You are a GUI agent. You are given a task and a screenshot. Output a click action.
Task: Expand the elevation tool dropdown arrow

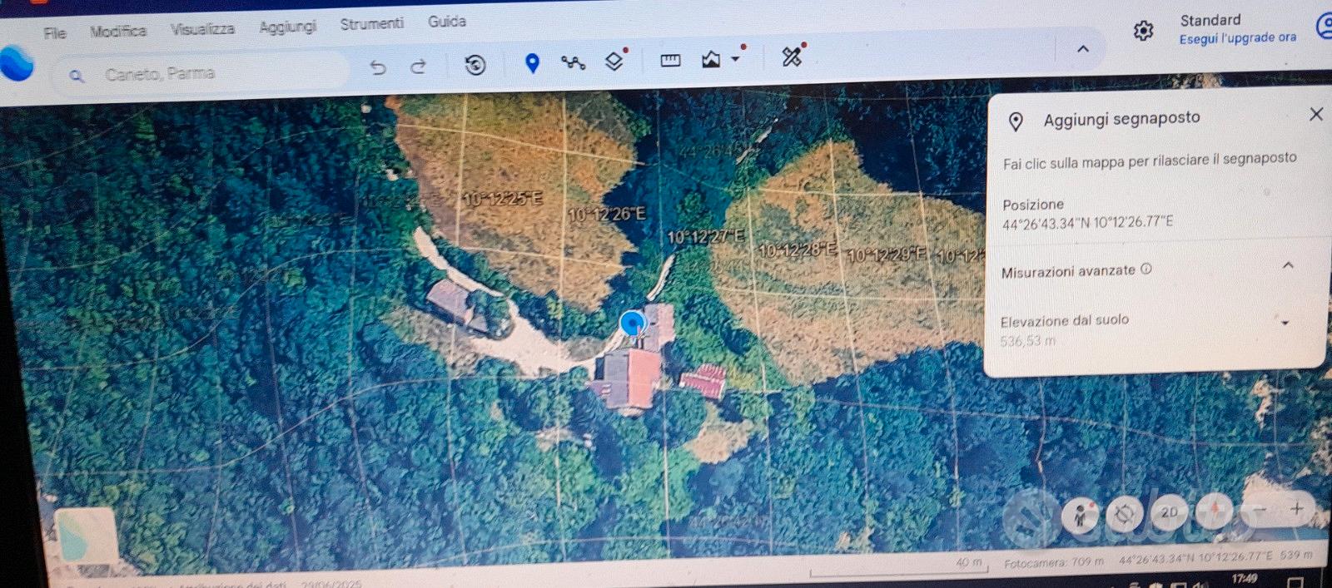tap(736, 59)
